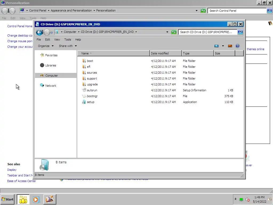Click the blue Help question mark icon
The image size is (273, 205).
click(x=238, y=46)
